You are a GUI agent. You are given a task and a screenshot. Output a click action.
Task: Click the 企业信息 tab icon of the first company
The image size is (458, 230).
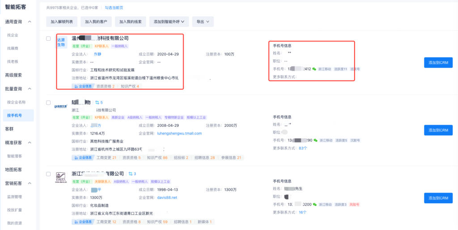pyautogui.click(x=75, y=86)
